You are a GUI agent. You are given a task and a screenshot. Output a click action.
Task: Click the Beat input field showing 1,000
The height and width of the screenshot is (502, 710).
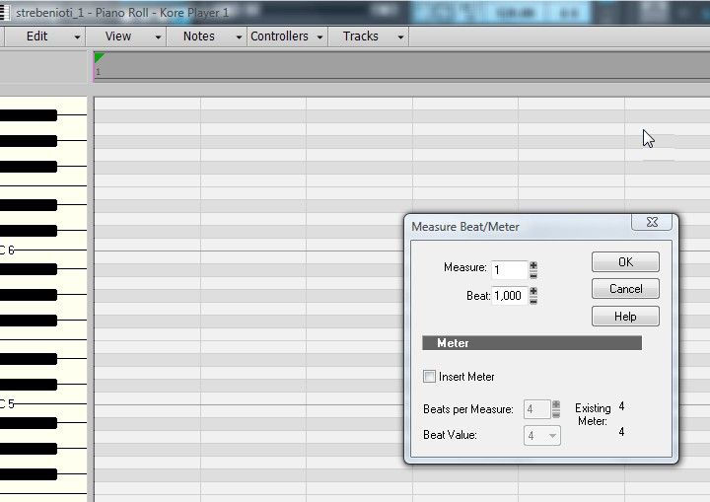509,296
